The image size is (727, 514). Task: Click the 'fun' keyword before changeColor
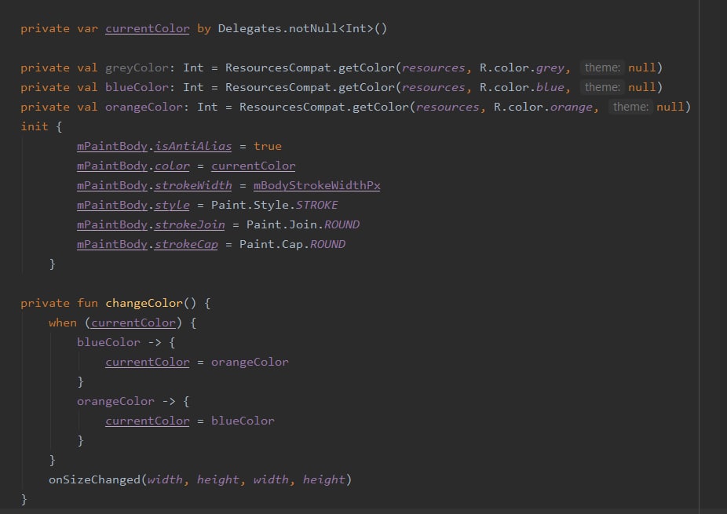(x=87, y=303)
